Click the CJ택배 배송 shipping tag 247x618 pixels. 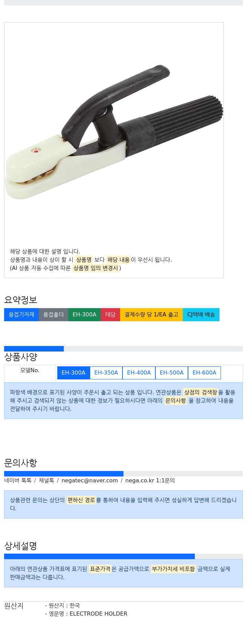[201, 315]
